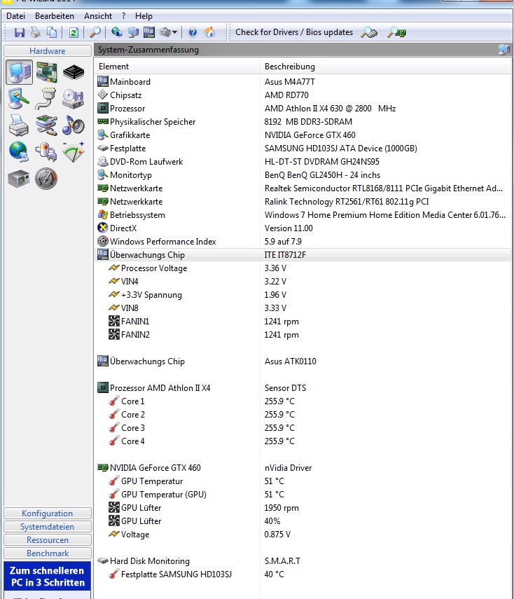Image resolution: width=514 pixels, height=599 pixels.
Task: Select the devices and USB cables icon
Action: coord(46,125)
